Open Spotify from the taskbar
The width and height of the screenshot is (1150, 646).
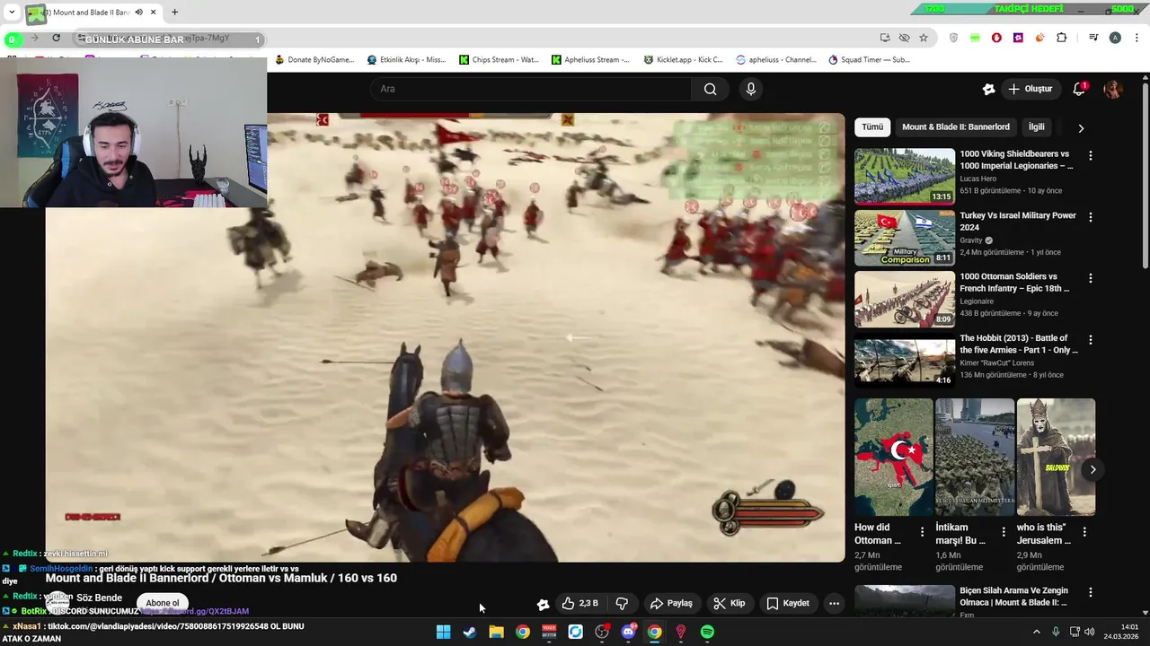point(707,632)
